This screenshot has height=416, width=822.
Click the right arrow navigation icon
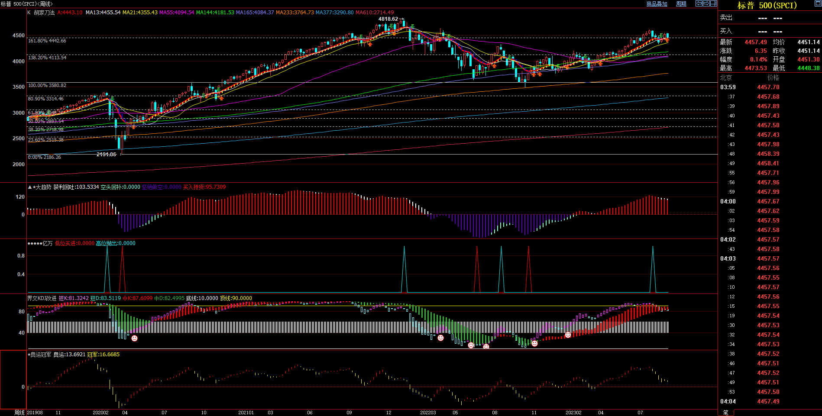pos(706,3)
